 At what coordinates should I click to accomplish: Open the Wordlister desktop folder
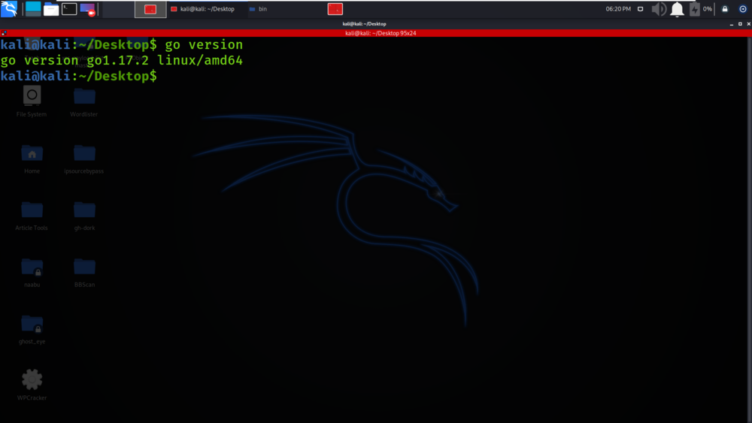tap(84, 101)
